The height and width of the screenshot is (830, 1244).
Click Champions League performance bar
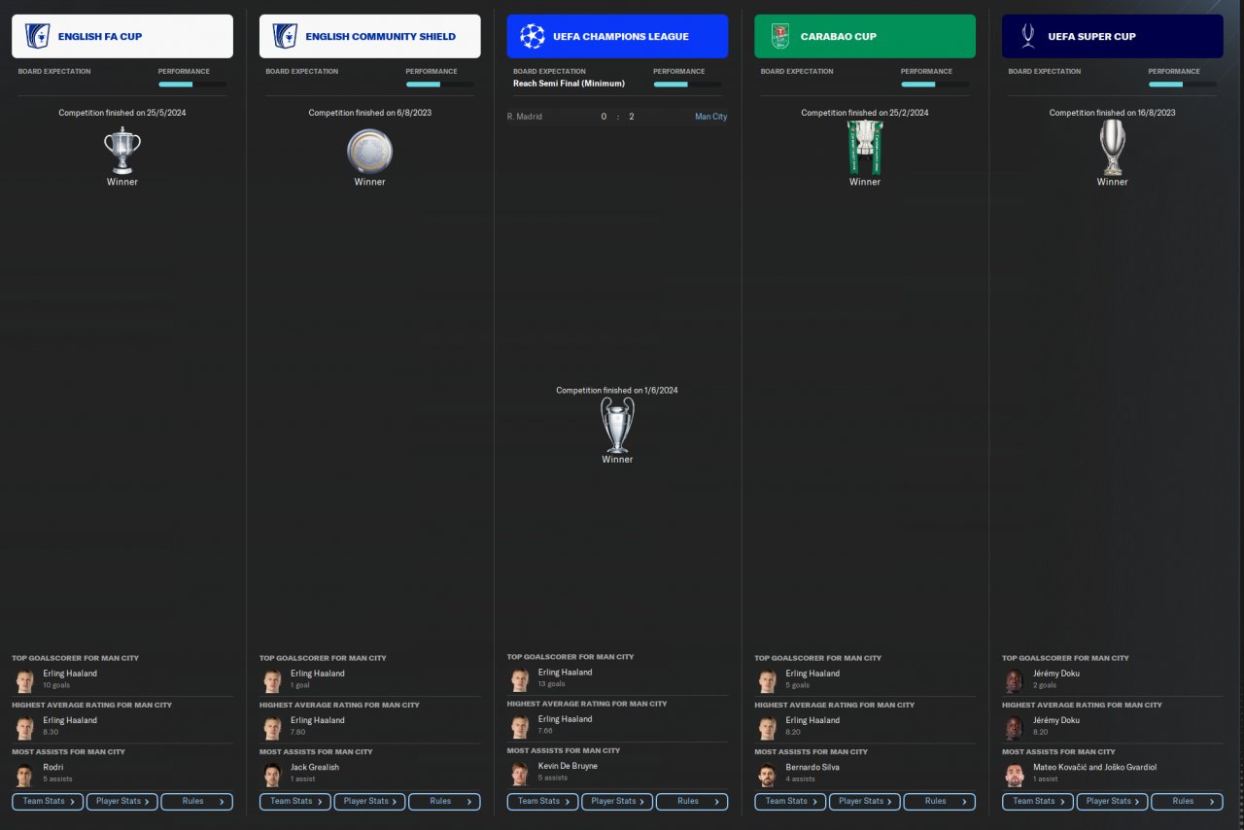[x=685, y=85]
